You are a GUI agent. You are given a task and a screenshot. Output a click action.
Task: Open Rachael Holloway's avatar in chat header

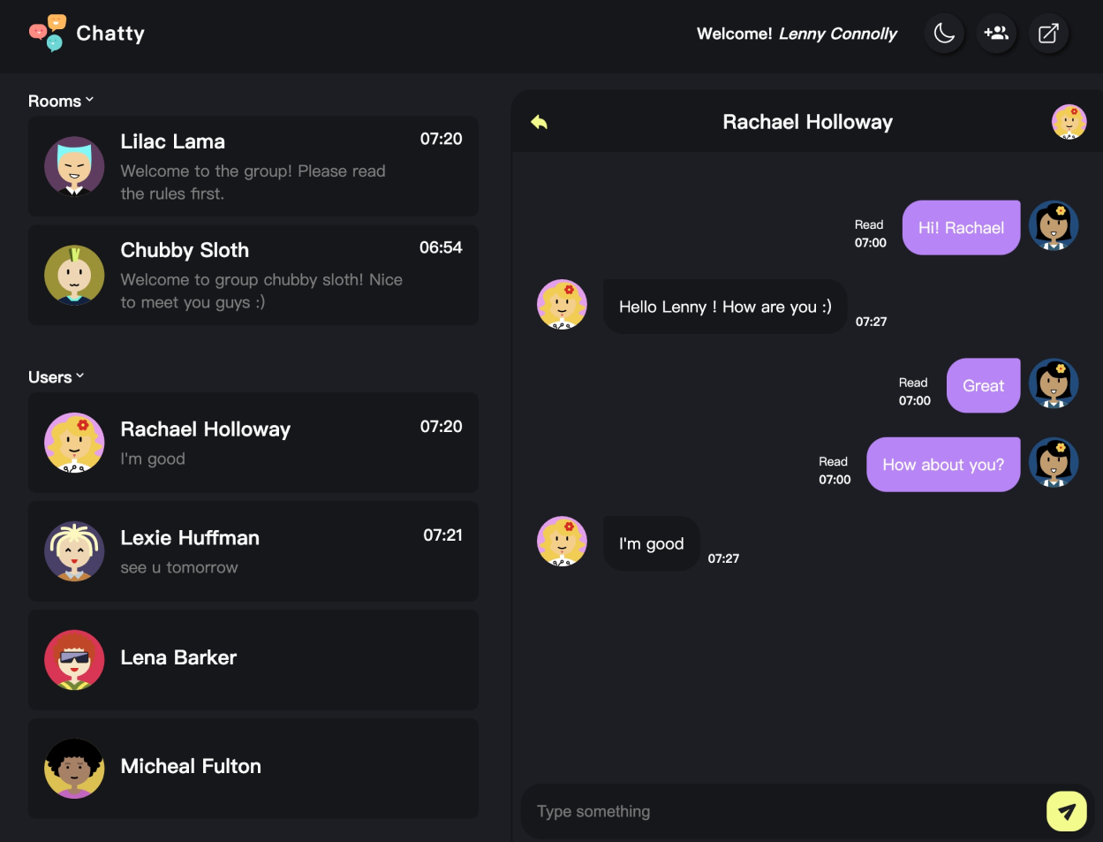click(x=1069, y=122)
